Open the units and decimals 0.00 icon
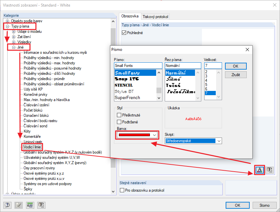280x212 pixels. tap(30, 205)
